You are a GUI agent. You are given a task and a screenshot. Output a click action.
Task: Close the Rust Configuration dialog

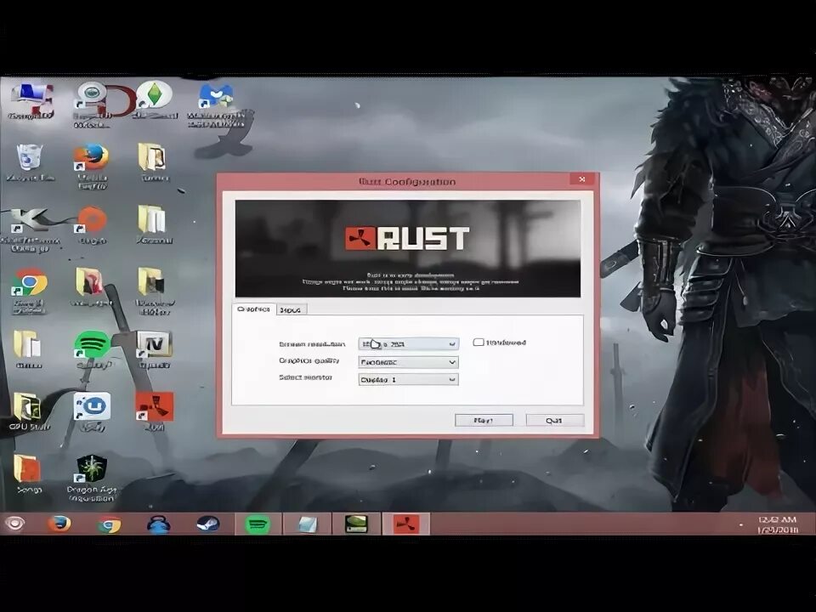coord(581,179)
